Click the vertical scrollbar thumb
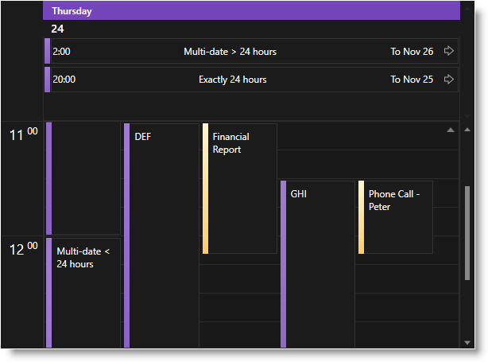Image resolution: width=488 pixels, height=362 pixels. (x=467, y=232)
